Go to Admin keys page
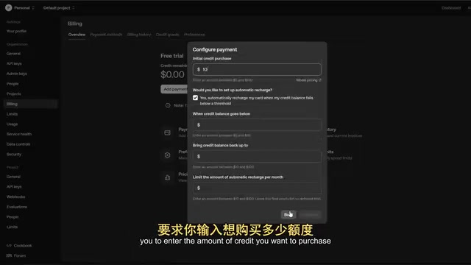This screenshot has width=471, height=265. (17, 74)
